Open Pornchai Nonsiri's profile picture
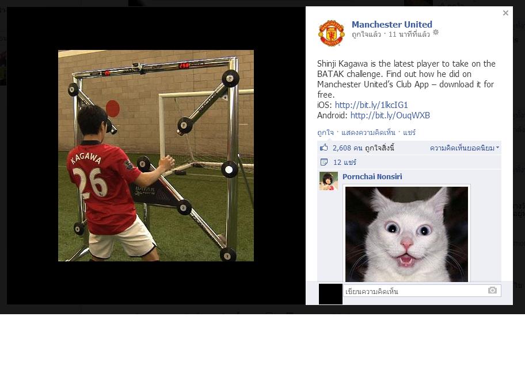This screenshot has width=525, height=386. point(329,181)
